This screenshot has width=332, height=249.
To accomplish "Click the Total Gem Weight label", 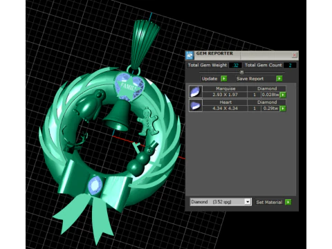I will pos(207,65).
